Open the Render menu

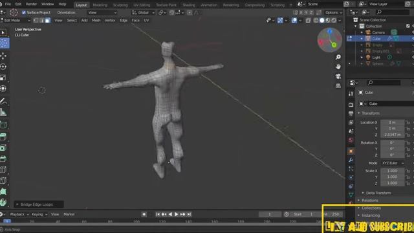(32, 5)
